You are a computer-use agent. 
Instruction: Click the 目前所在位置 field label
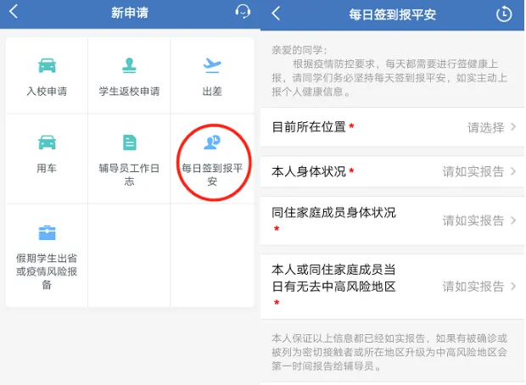tap(309, 127)
